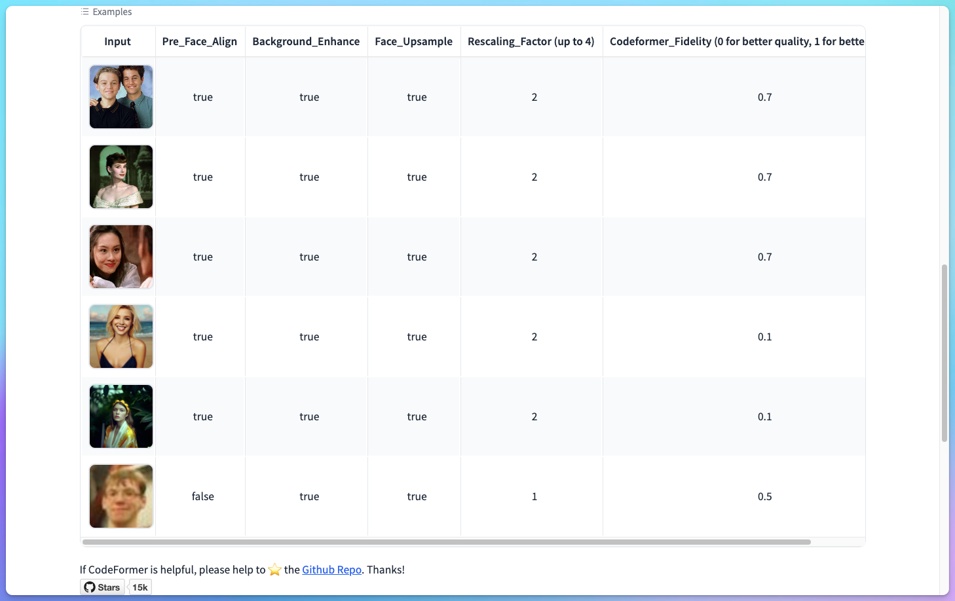Pick the blonde woman at beach thumbnail
Viewport: 955px width, 601px height.
point(121,337)
